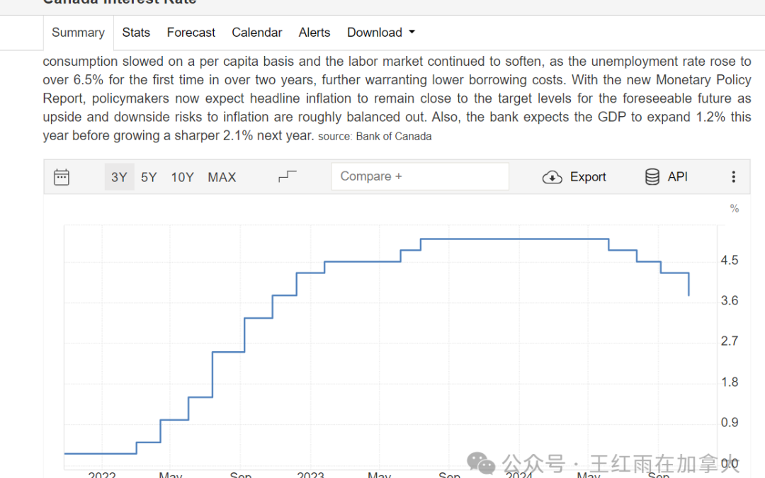Click the Bank of Canada source text
Image resolution: width=765 pixels, height=478 pixels.
[393, 136]
